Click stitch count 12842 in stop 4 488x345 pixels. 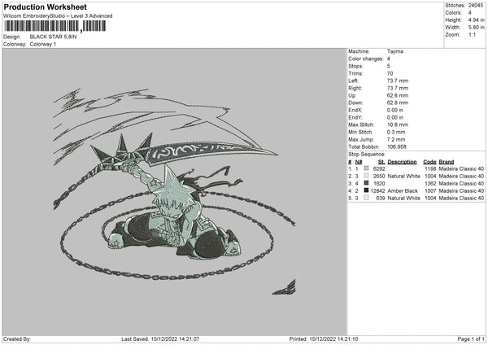(x=378, y=191)
